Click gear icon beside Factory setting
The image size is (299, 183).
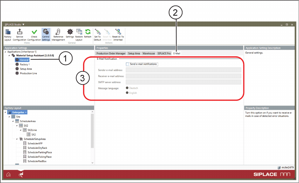[x=17, y=64]
